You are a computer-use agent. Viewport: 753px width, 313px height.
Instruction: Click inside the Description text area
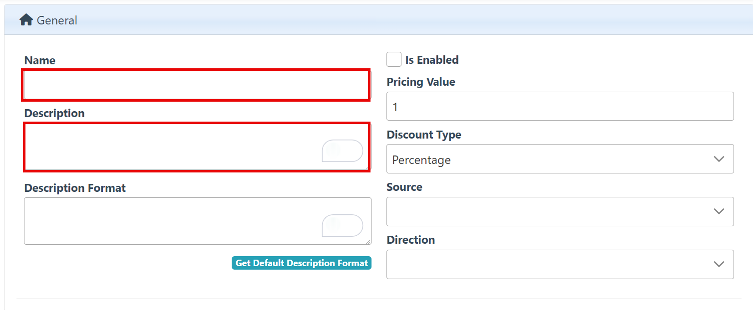point(170,147)
